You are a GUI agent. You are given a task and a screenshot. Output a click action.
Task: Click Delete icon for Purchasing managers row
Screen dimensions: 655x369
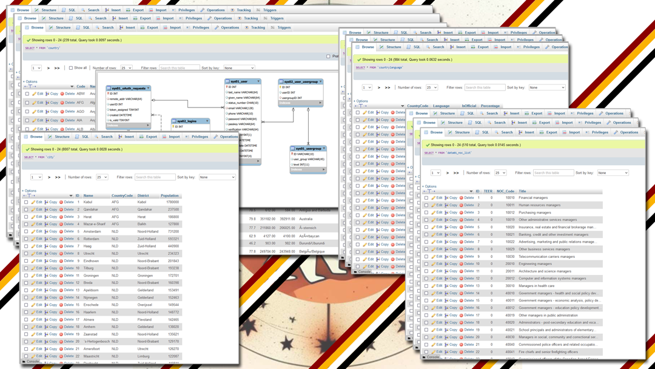pos(462,212)
